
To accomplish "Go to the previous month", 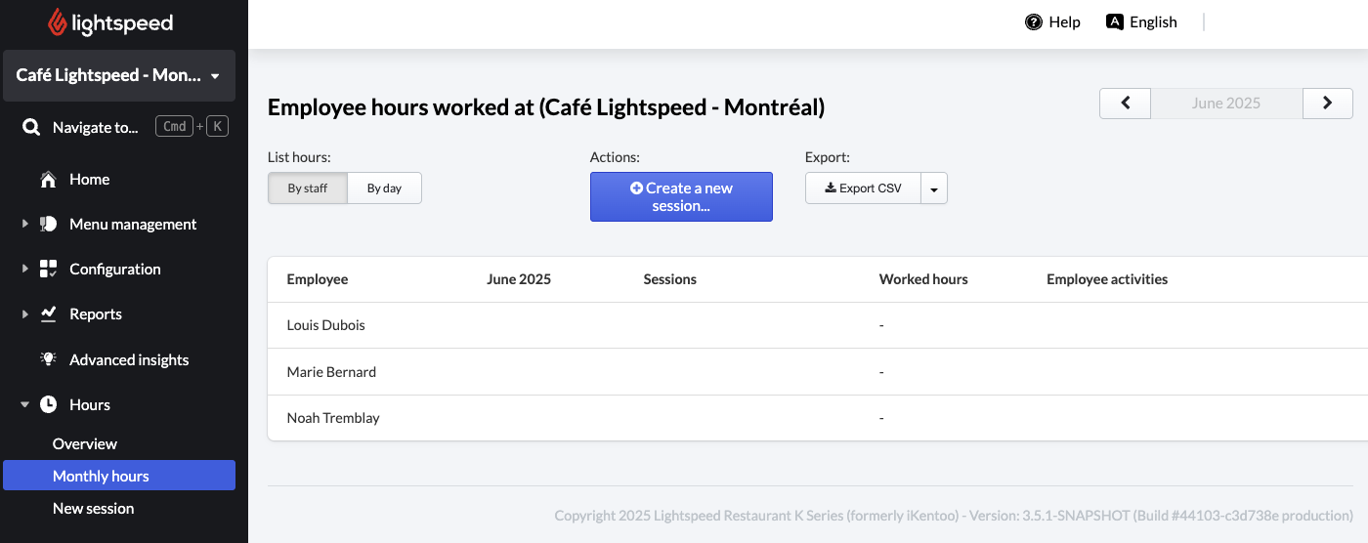I will click(x=1126, y=103).
